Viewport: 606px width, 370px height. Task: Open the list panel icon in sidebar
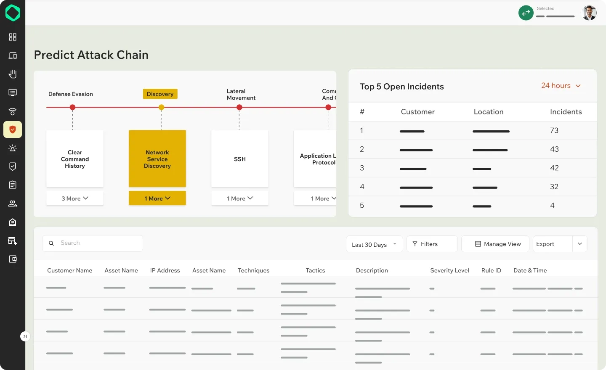click(13, 92)
